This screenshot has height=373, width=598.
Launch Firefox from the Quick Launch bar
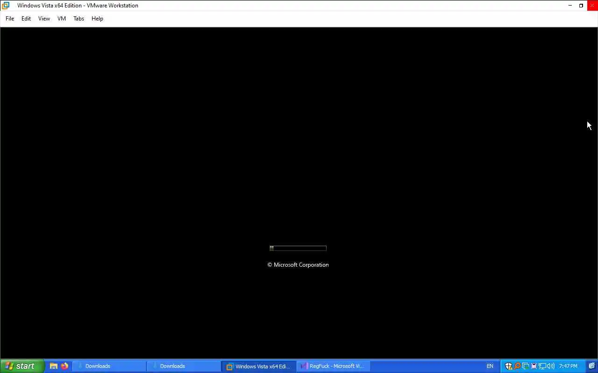pos(64,366)
